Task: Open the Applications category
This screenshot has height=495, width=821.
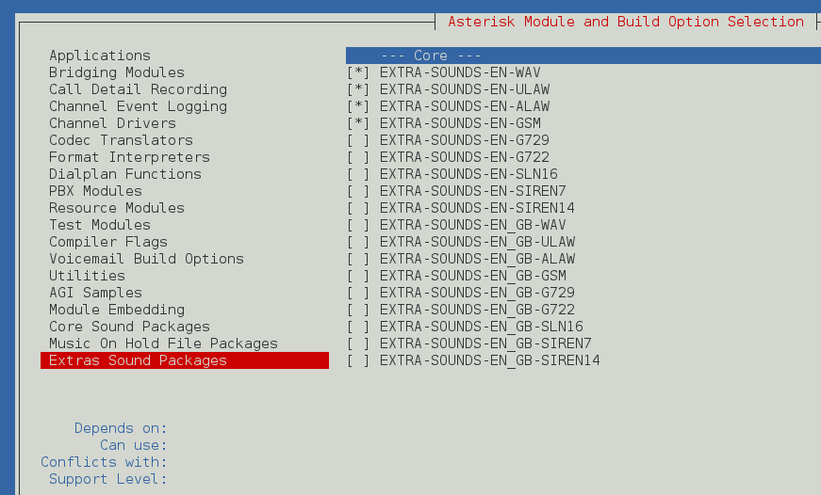Action: point(100,56)
